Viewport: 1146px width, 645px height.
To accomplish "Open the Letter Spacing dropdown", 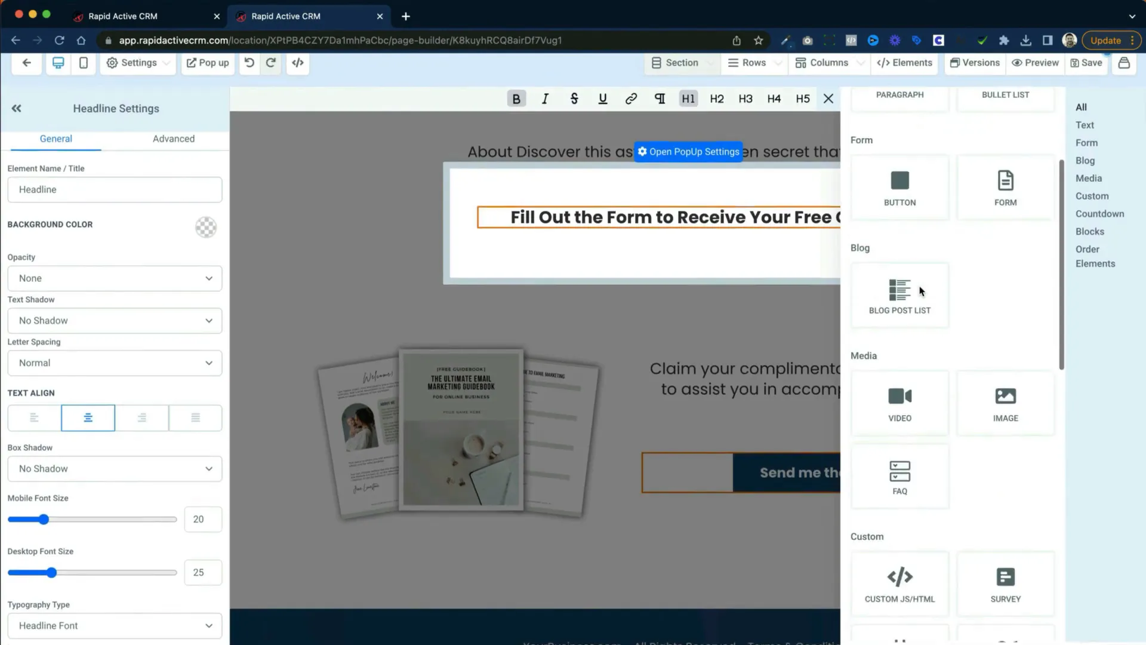I will [x=115, y=363].
